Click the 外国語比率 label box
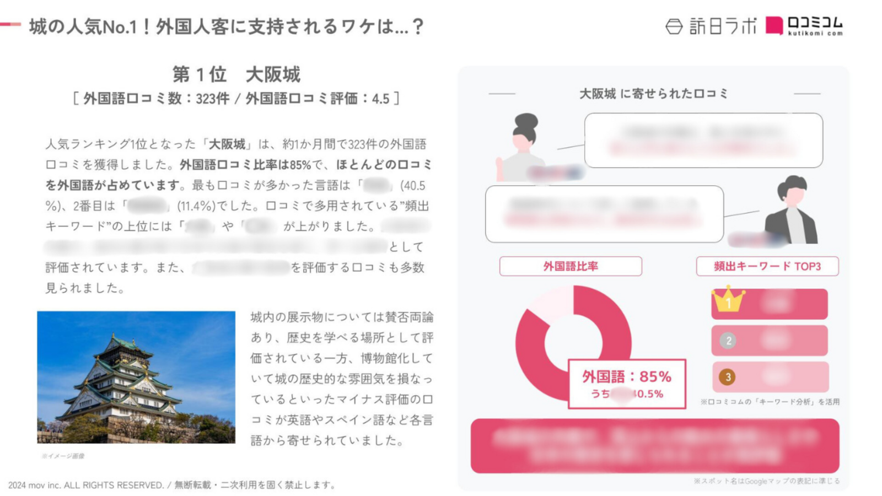 (x=571, y=266)
